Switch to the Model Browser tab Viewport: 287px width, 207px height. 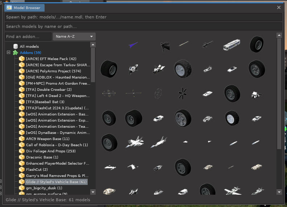(24, 8)
